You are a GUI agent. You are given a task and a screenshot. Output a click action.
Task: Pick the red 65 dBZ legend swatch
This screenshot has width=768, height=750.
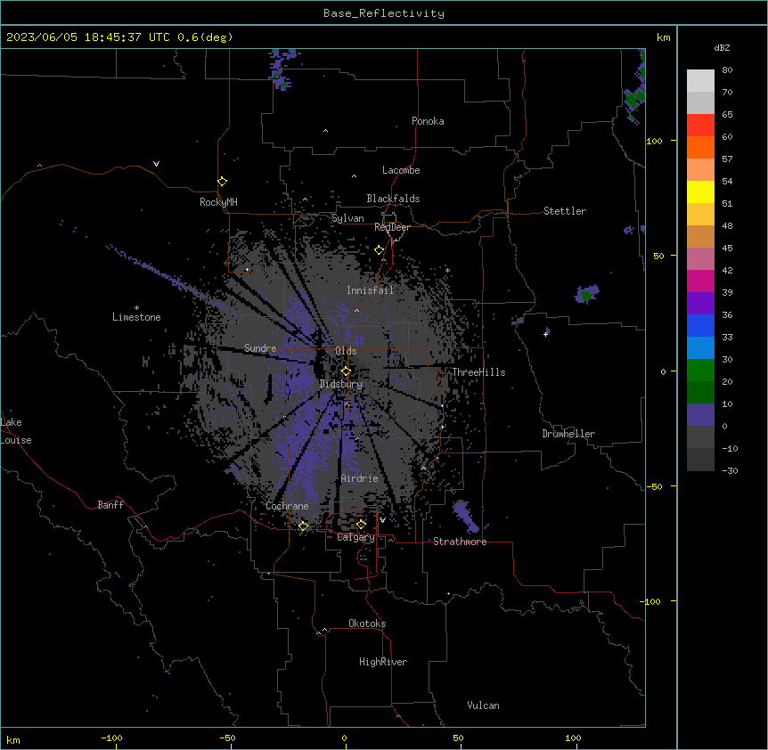pyautogui.click(x=700, y=126)
